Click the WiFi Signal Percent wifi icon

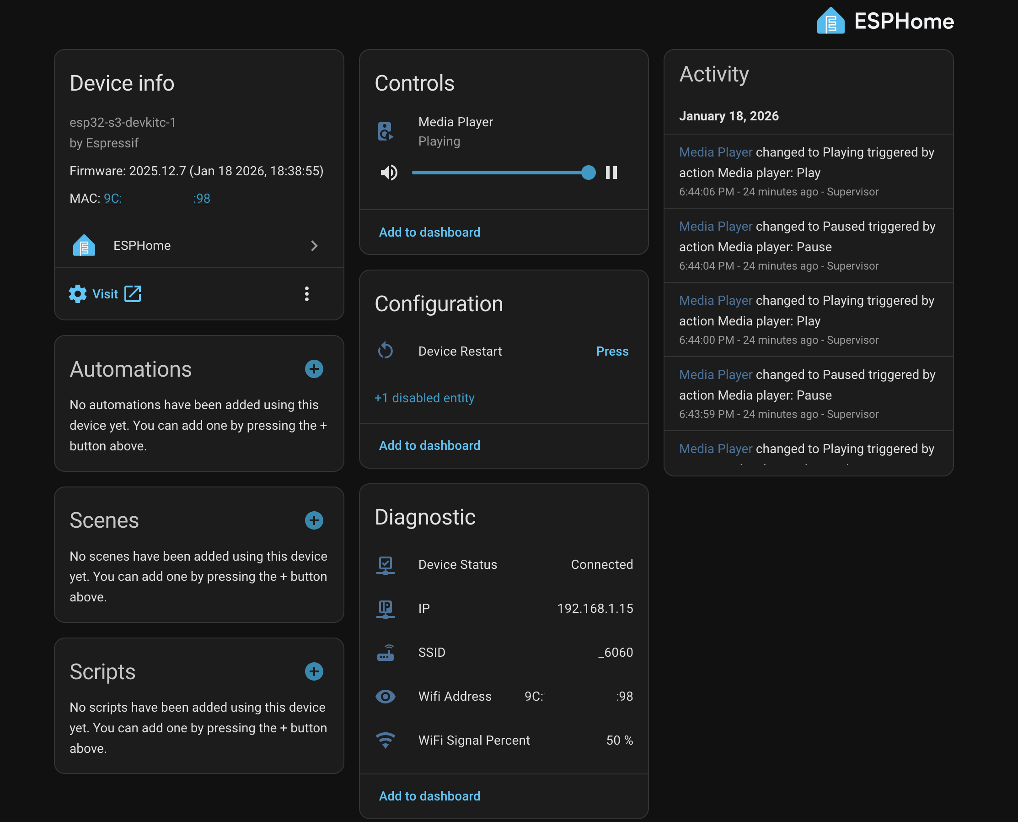tap(386, 740)
